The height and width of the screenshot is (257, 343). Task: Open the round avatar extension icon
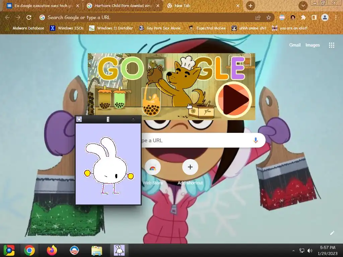point(293,17)
